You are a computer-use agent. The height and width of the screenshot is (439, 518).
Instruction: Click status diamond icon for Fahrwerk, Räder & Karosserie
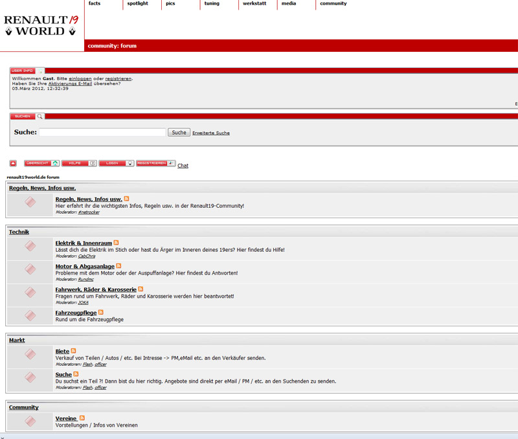coord(30,292)
